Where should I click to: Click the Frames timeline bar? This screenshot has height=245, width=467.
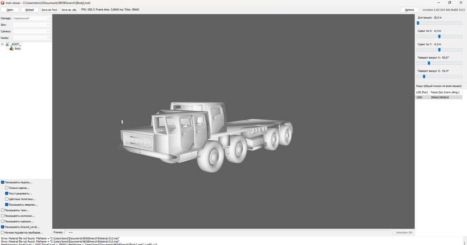tap(228, 232)
